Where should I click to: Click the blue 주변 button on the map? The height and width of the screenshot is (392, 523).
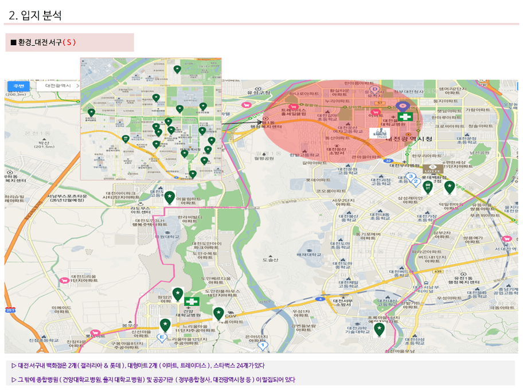click(x=18, y=87)
